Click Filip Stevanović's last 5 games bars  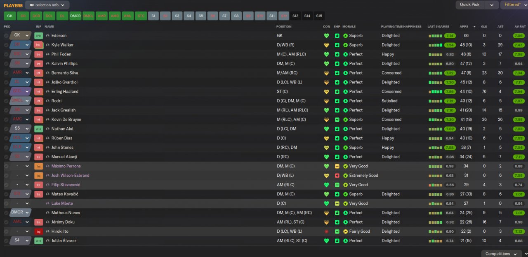pyautogui.click(x=435, y=185)
